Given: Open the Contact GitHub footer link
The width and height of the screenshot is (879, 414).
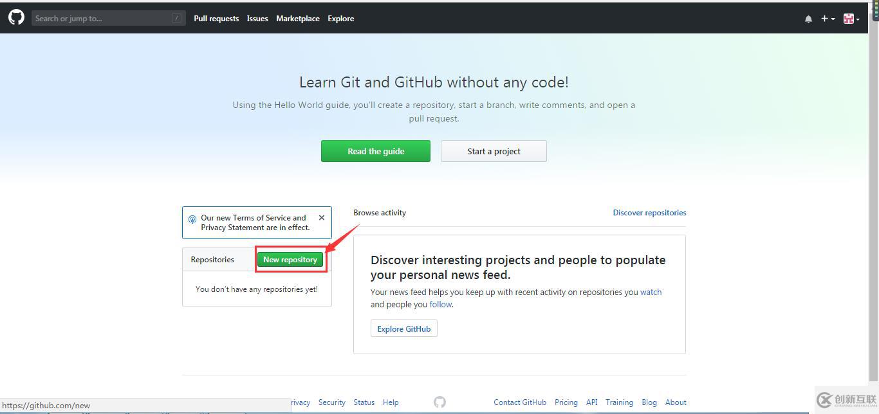Looking at the screenshot, I should (520, 402).
